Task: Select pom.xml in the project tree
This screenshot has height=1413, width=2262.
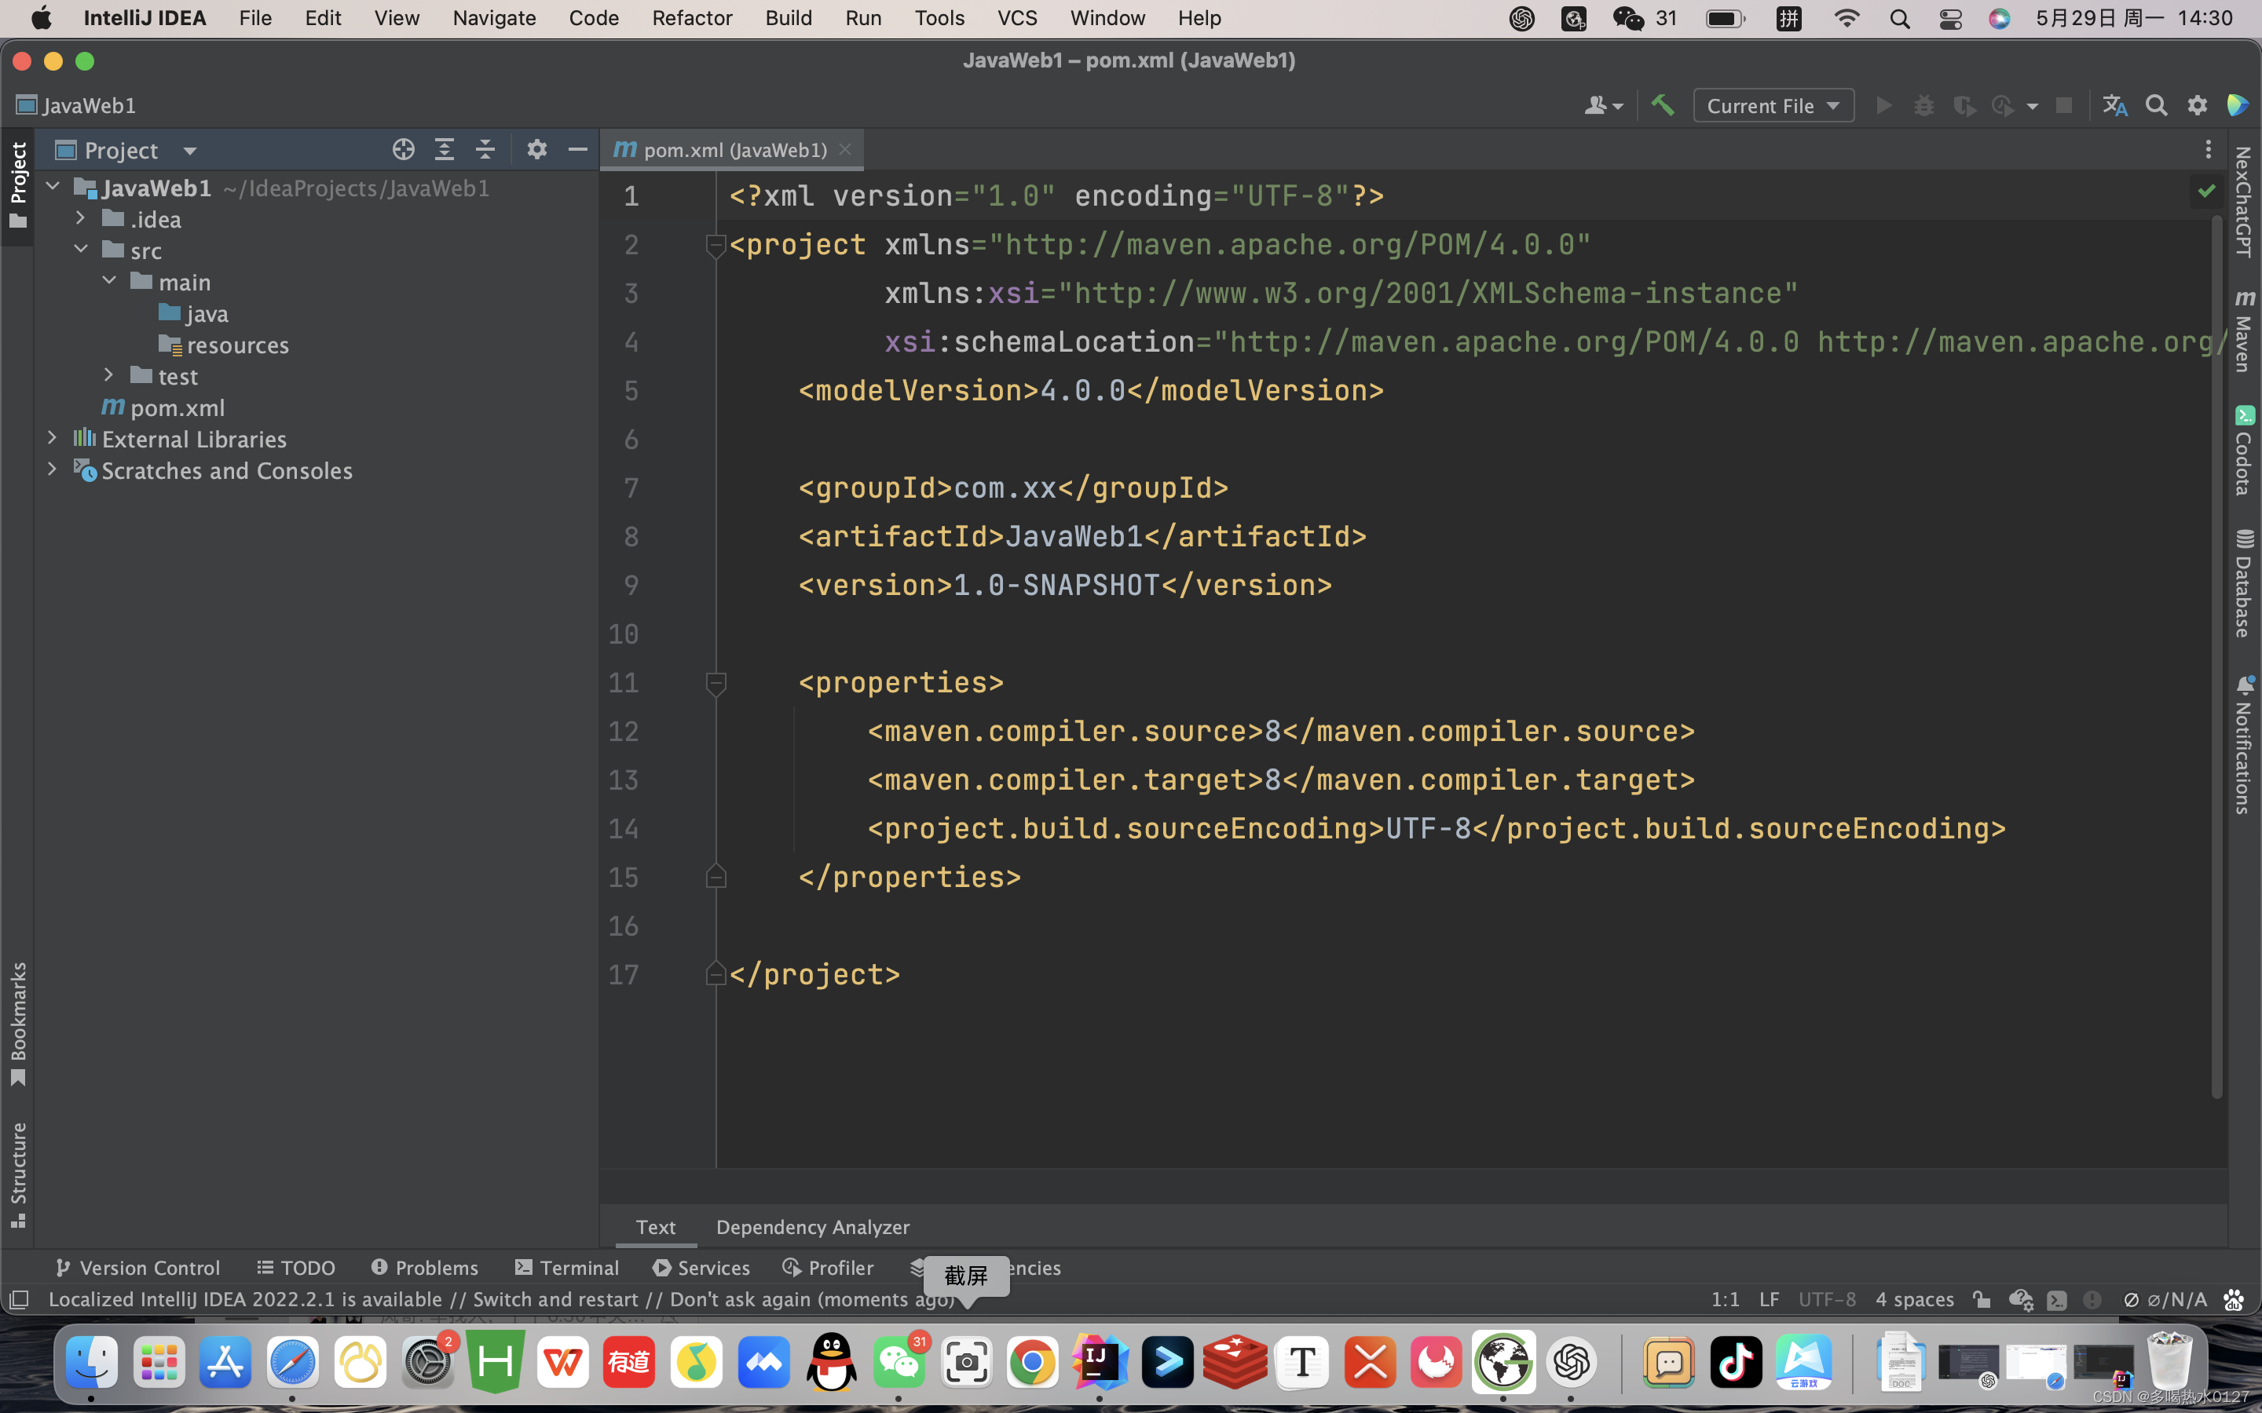Action: click(177, 407)
